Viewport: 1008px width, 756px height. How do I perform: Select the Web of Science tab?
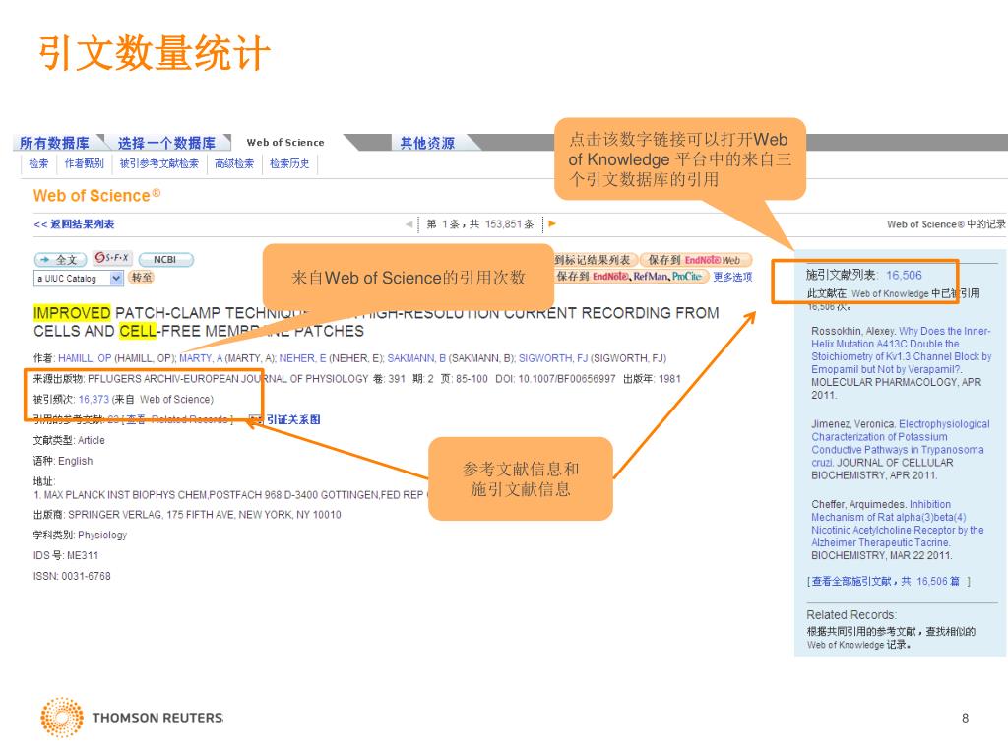(x=285, y=142)
